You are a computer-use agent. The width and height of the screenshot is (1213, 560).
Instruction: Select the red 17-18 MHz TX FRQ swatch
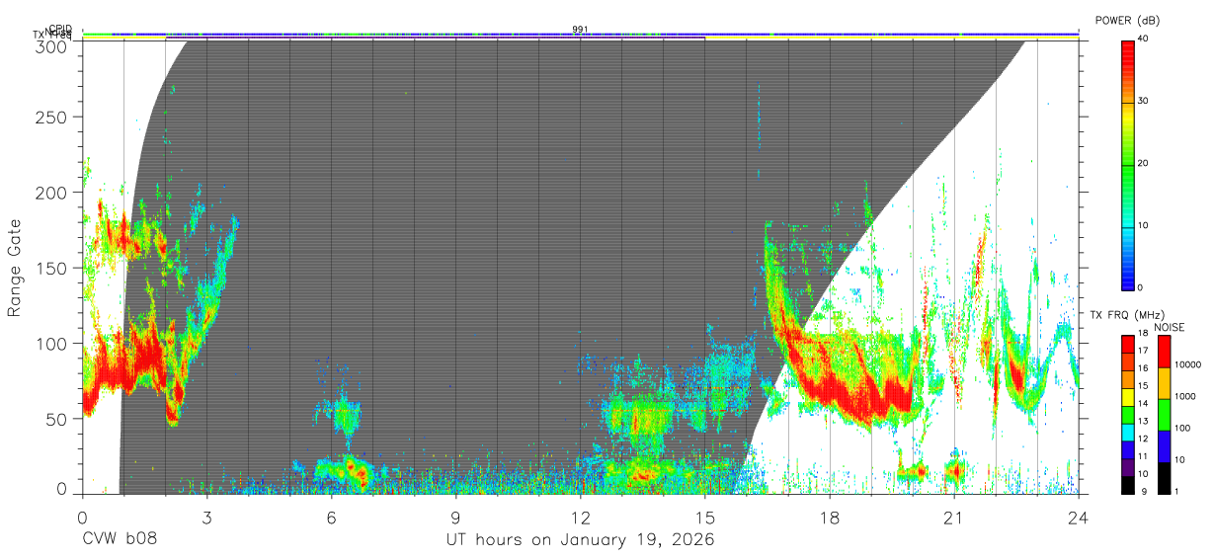1129,343
